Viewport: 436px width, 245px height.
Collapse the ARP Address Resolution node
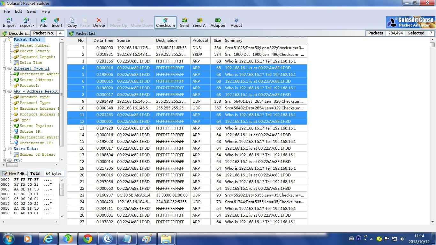coord(5,92)
